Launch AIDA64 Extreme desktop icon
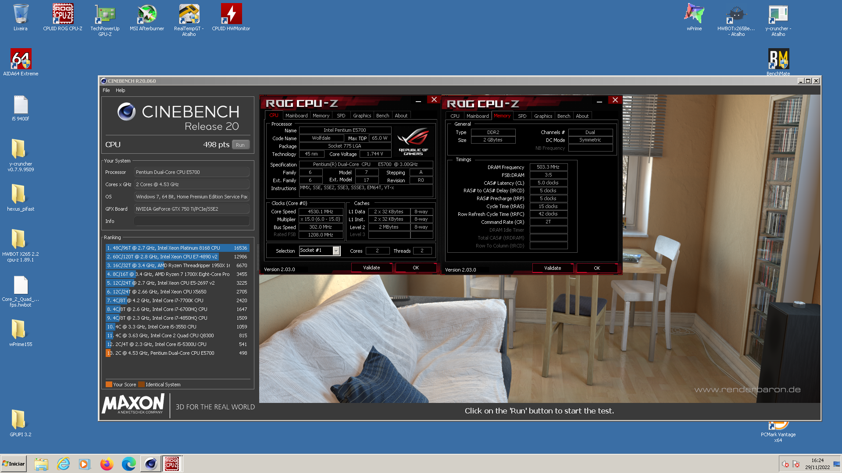 point(21,62)
